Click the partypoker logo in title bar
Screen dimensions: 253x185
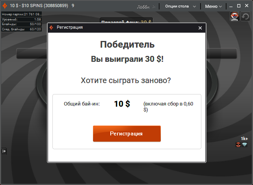[5, 6]
